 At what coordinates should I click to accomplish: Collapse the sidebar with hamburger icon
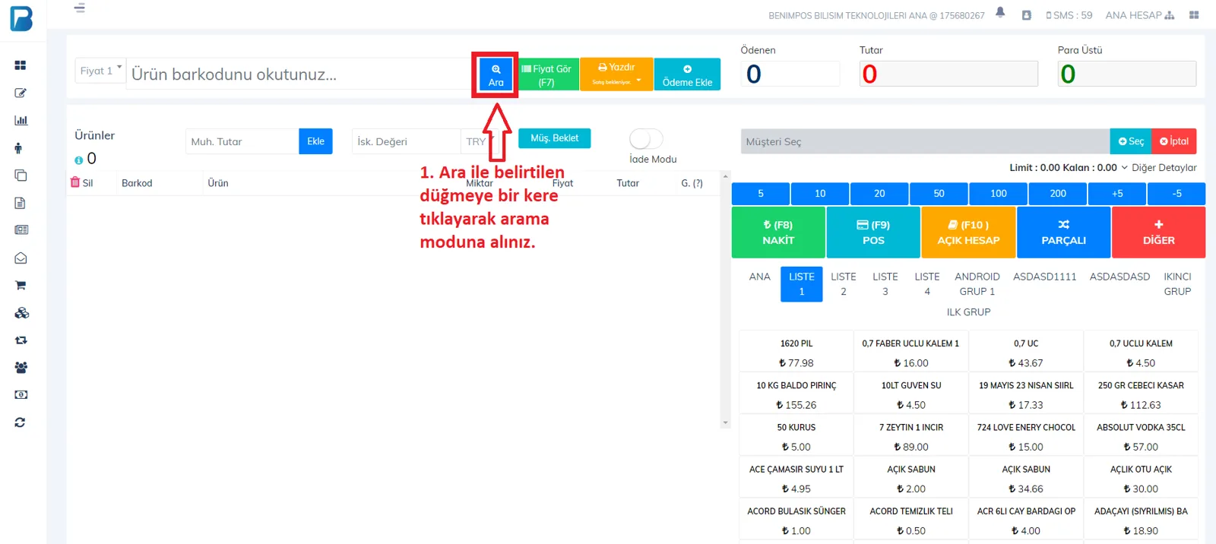[x=80, y=8]
